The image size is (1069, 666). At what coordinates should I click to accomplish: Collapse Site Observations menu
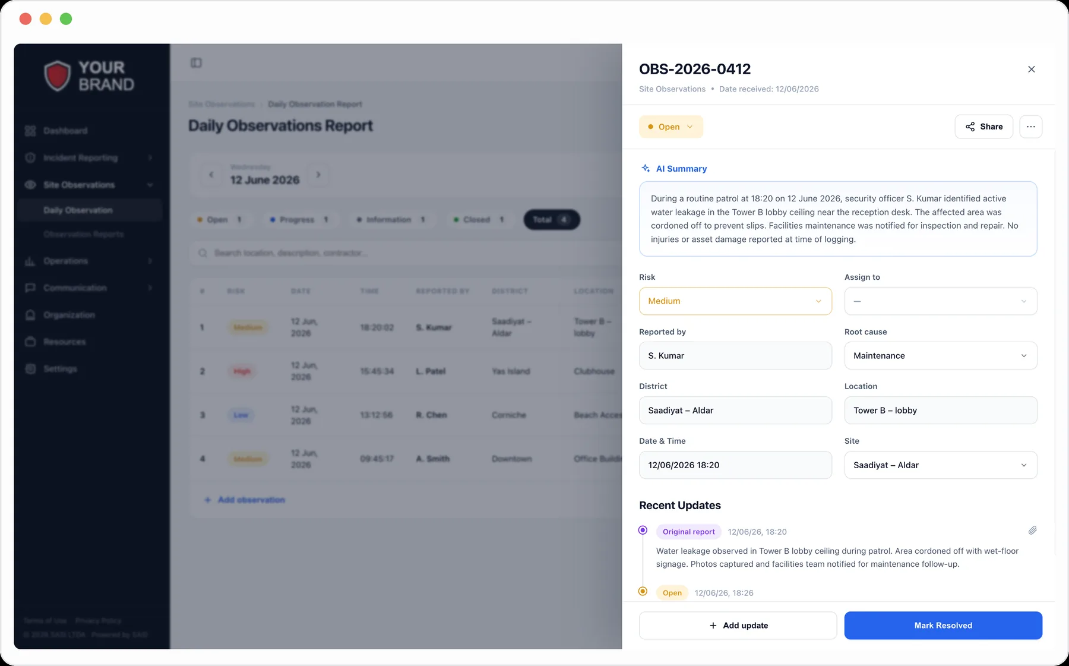tap(89, 185)
